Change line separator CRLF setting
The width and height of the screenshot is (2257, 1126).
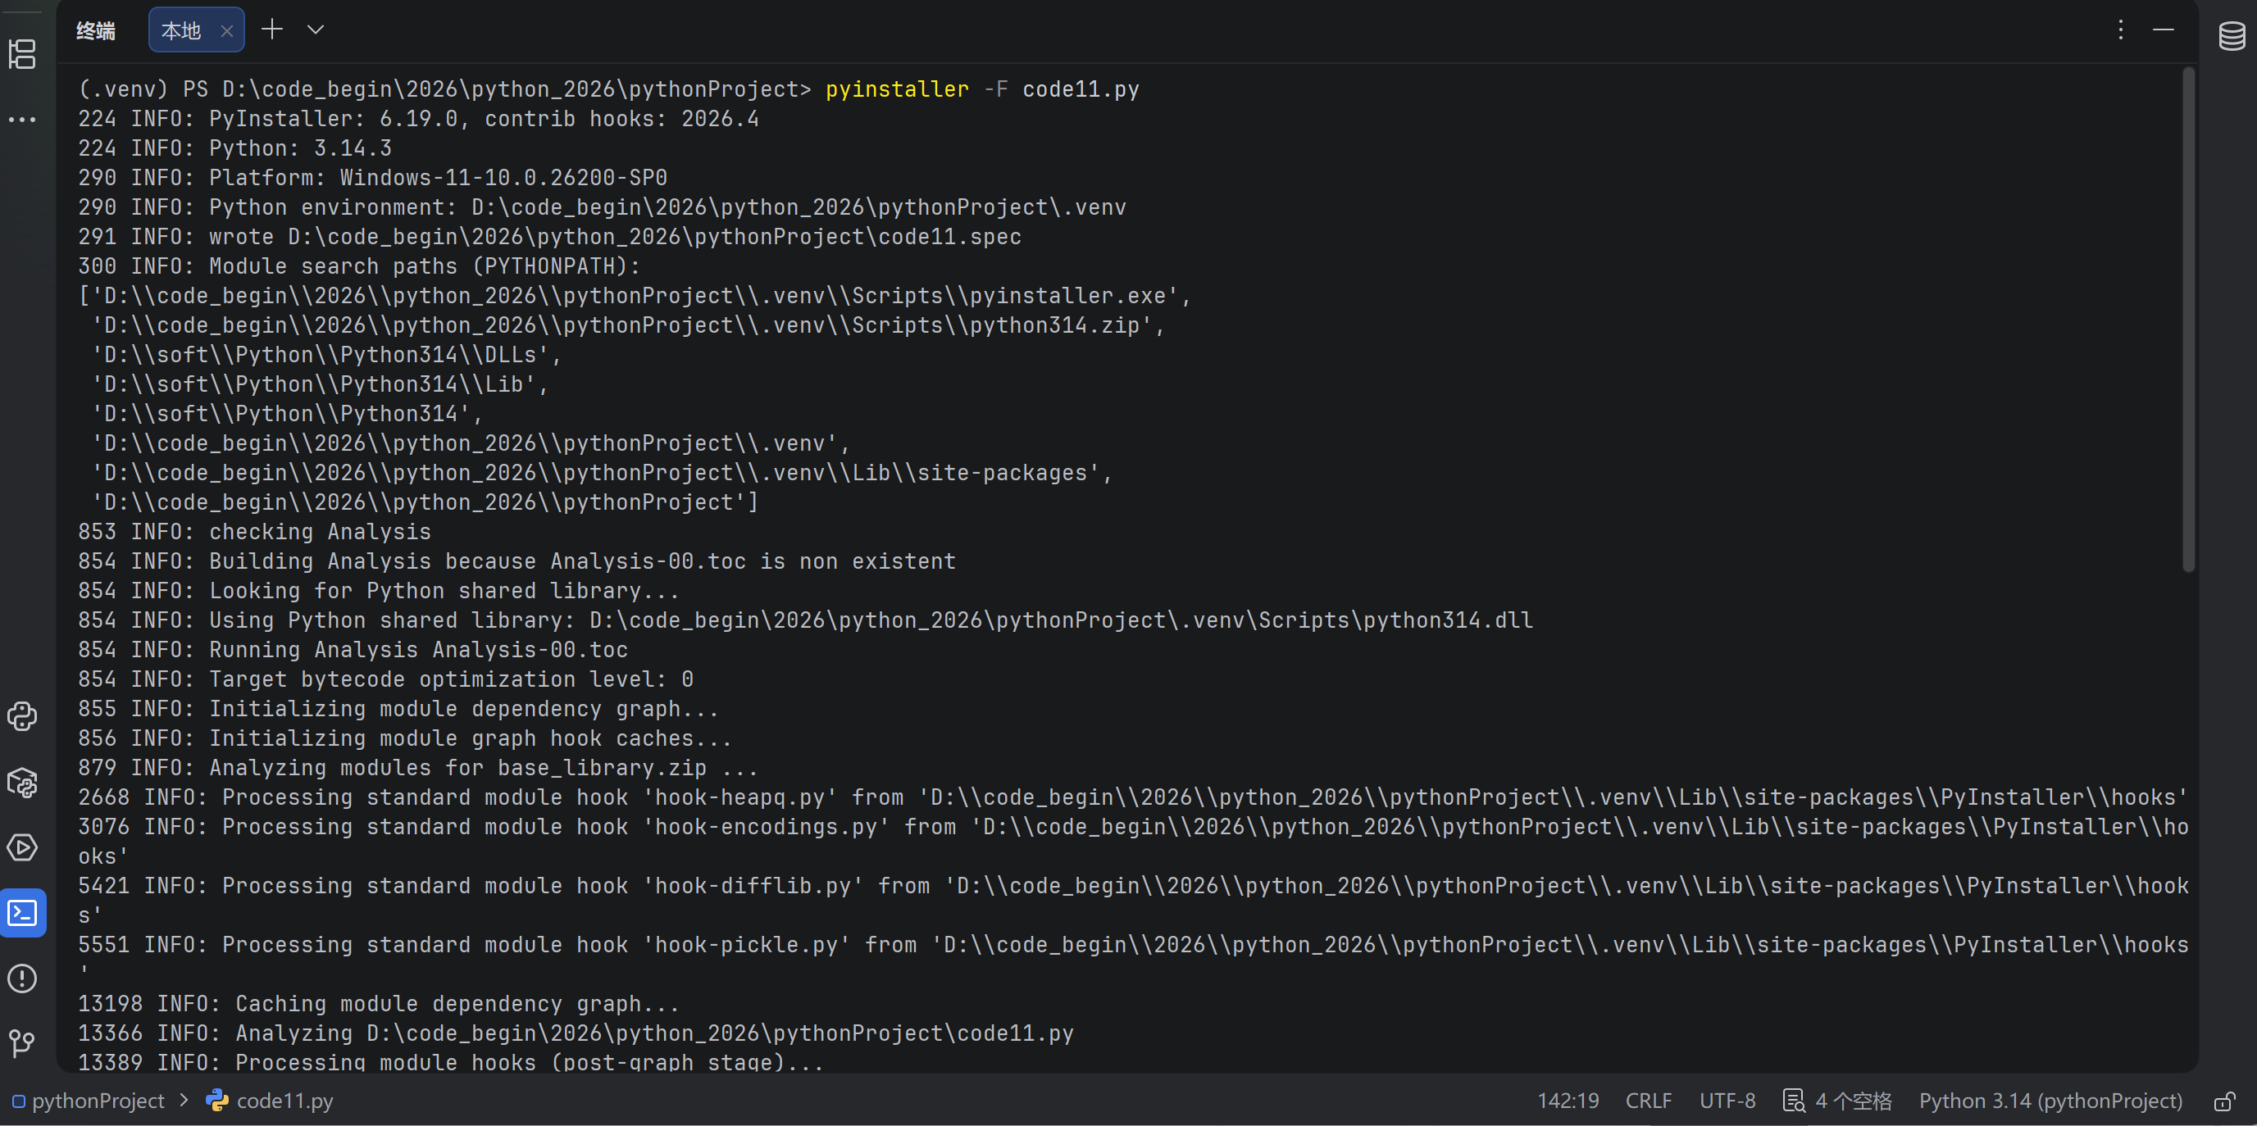[x=1648, y=1101]
